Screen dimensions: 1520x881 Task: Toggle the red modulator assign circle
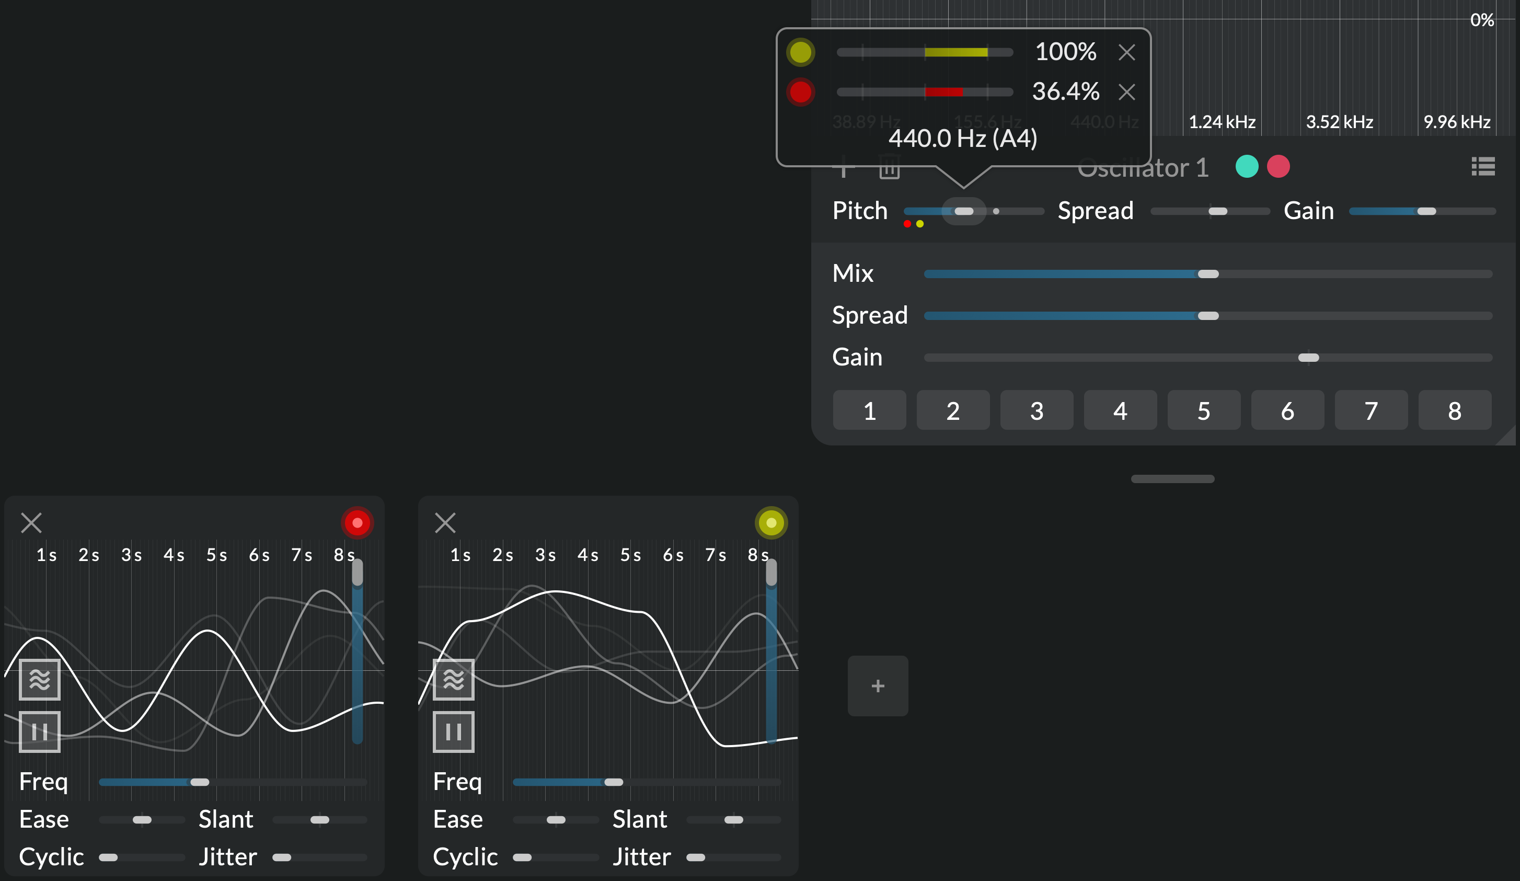[357, 522]
